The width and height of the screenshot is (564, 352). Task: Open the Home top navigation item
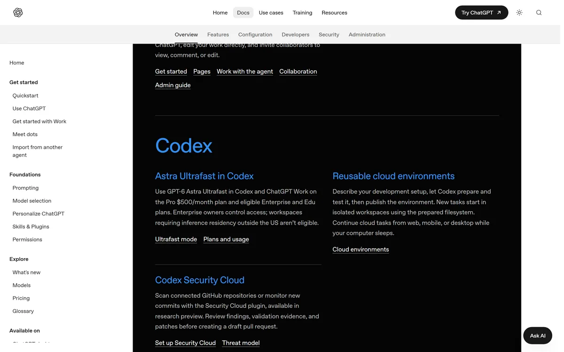220,13
